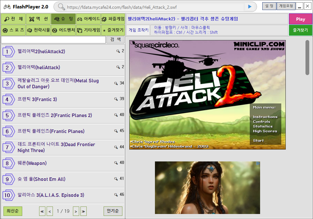Select the 기타게임 other games tab

89,30
